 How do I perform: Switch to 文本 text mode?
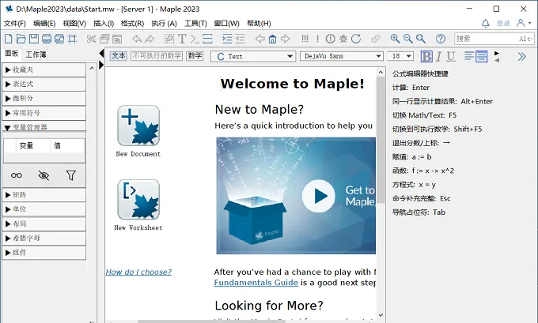(119, 55)
